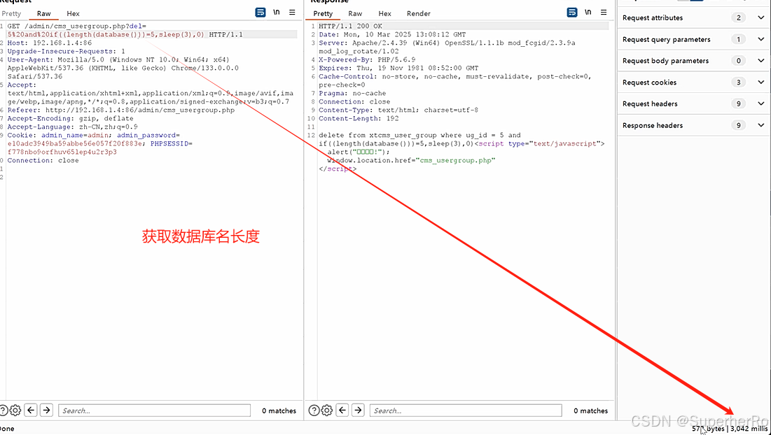Switch Request view to Pretty tab
This screenshot has width=771, height=435.
click(x=11, y=14)
